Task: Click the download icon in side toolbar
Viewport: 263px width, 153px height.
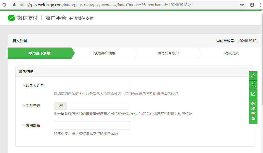Action: (x=253, y=85)
